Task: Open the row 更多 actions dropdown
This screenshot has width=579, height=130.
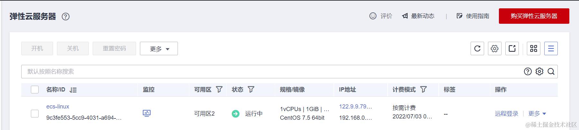Action: pos(537,114)
